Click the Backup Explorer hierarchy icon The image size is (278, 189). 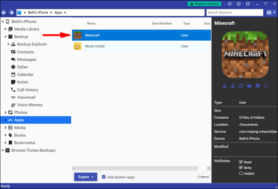tap(13, 44)
